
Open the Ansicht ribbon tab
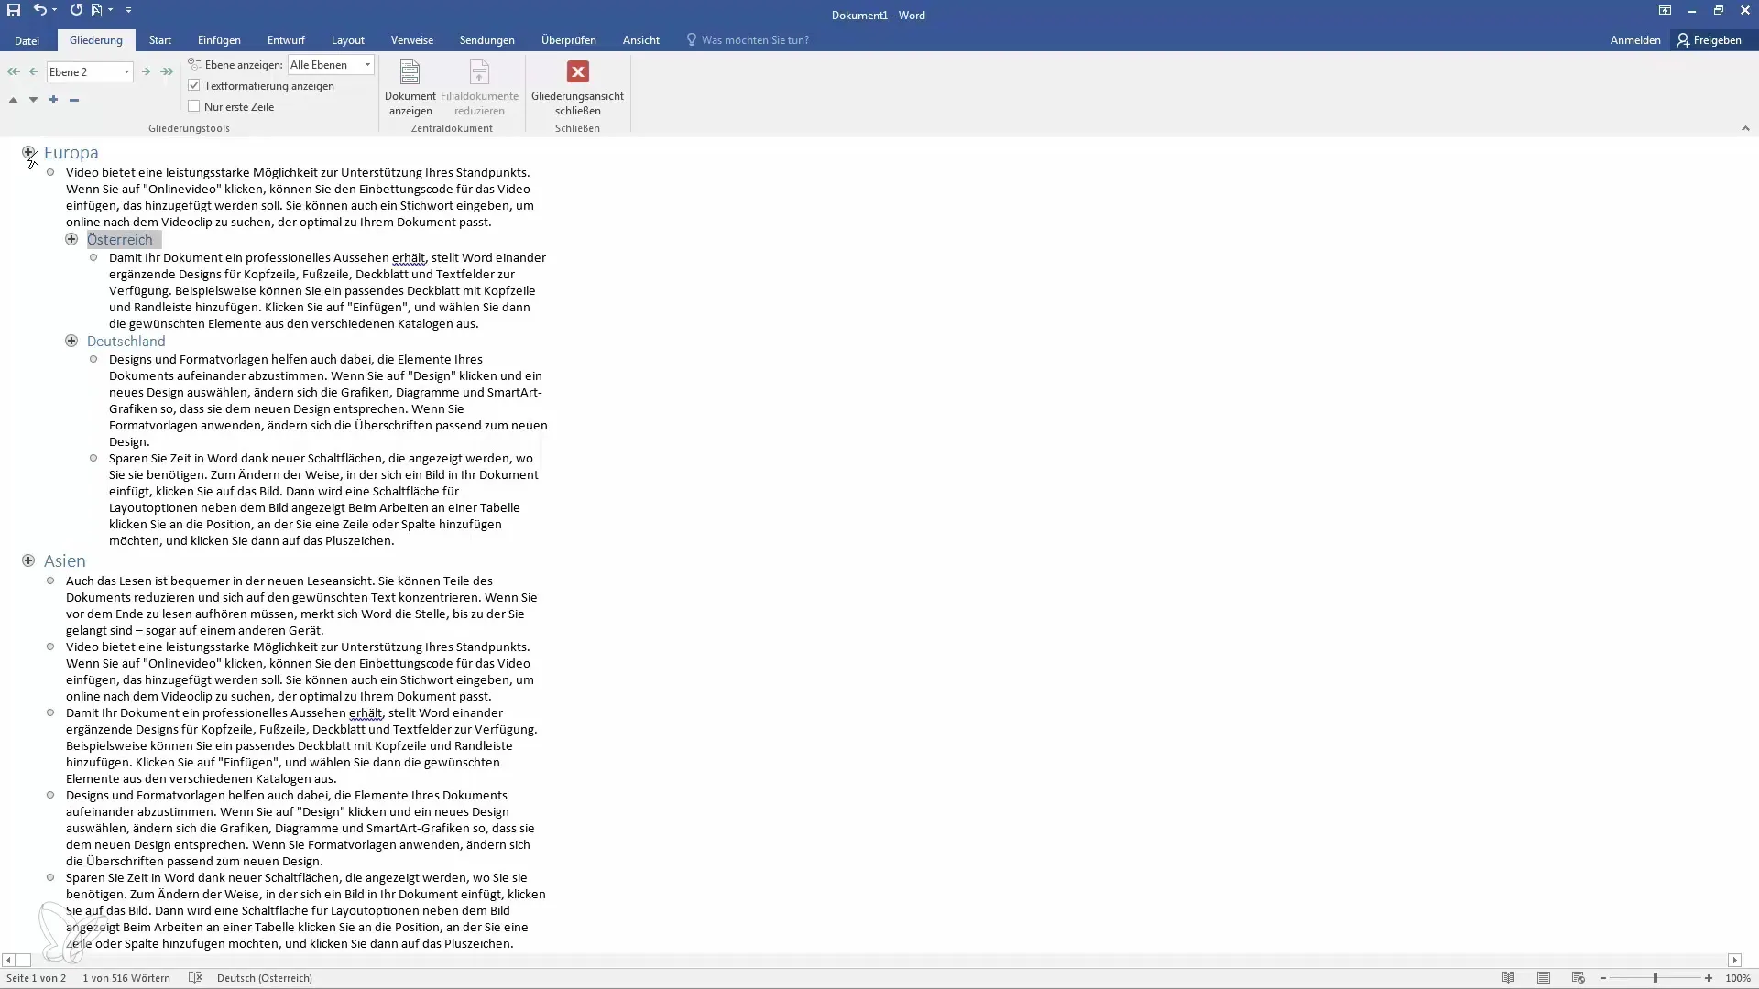pos(640,40)
